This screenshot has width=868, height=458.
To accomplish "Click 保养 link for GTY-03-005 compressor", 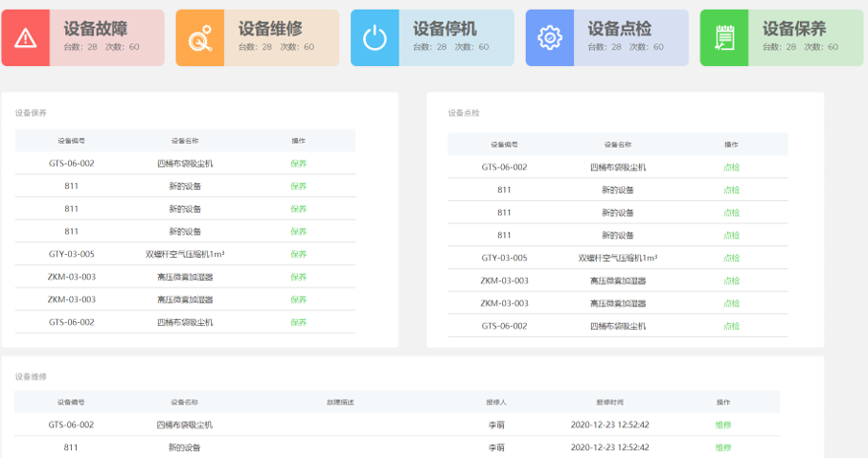I will [299, 254].
